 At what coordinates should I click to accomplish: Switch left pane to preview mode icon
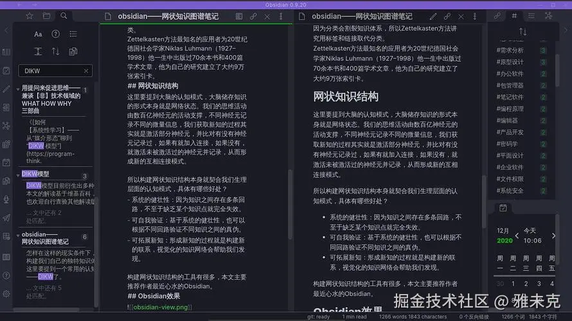tap(239, 17)
